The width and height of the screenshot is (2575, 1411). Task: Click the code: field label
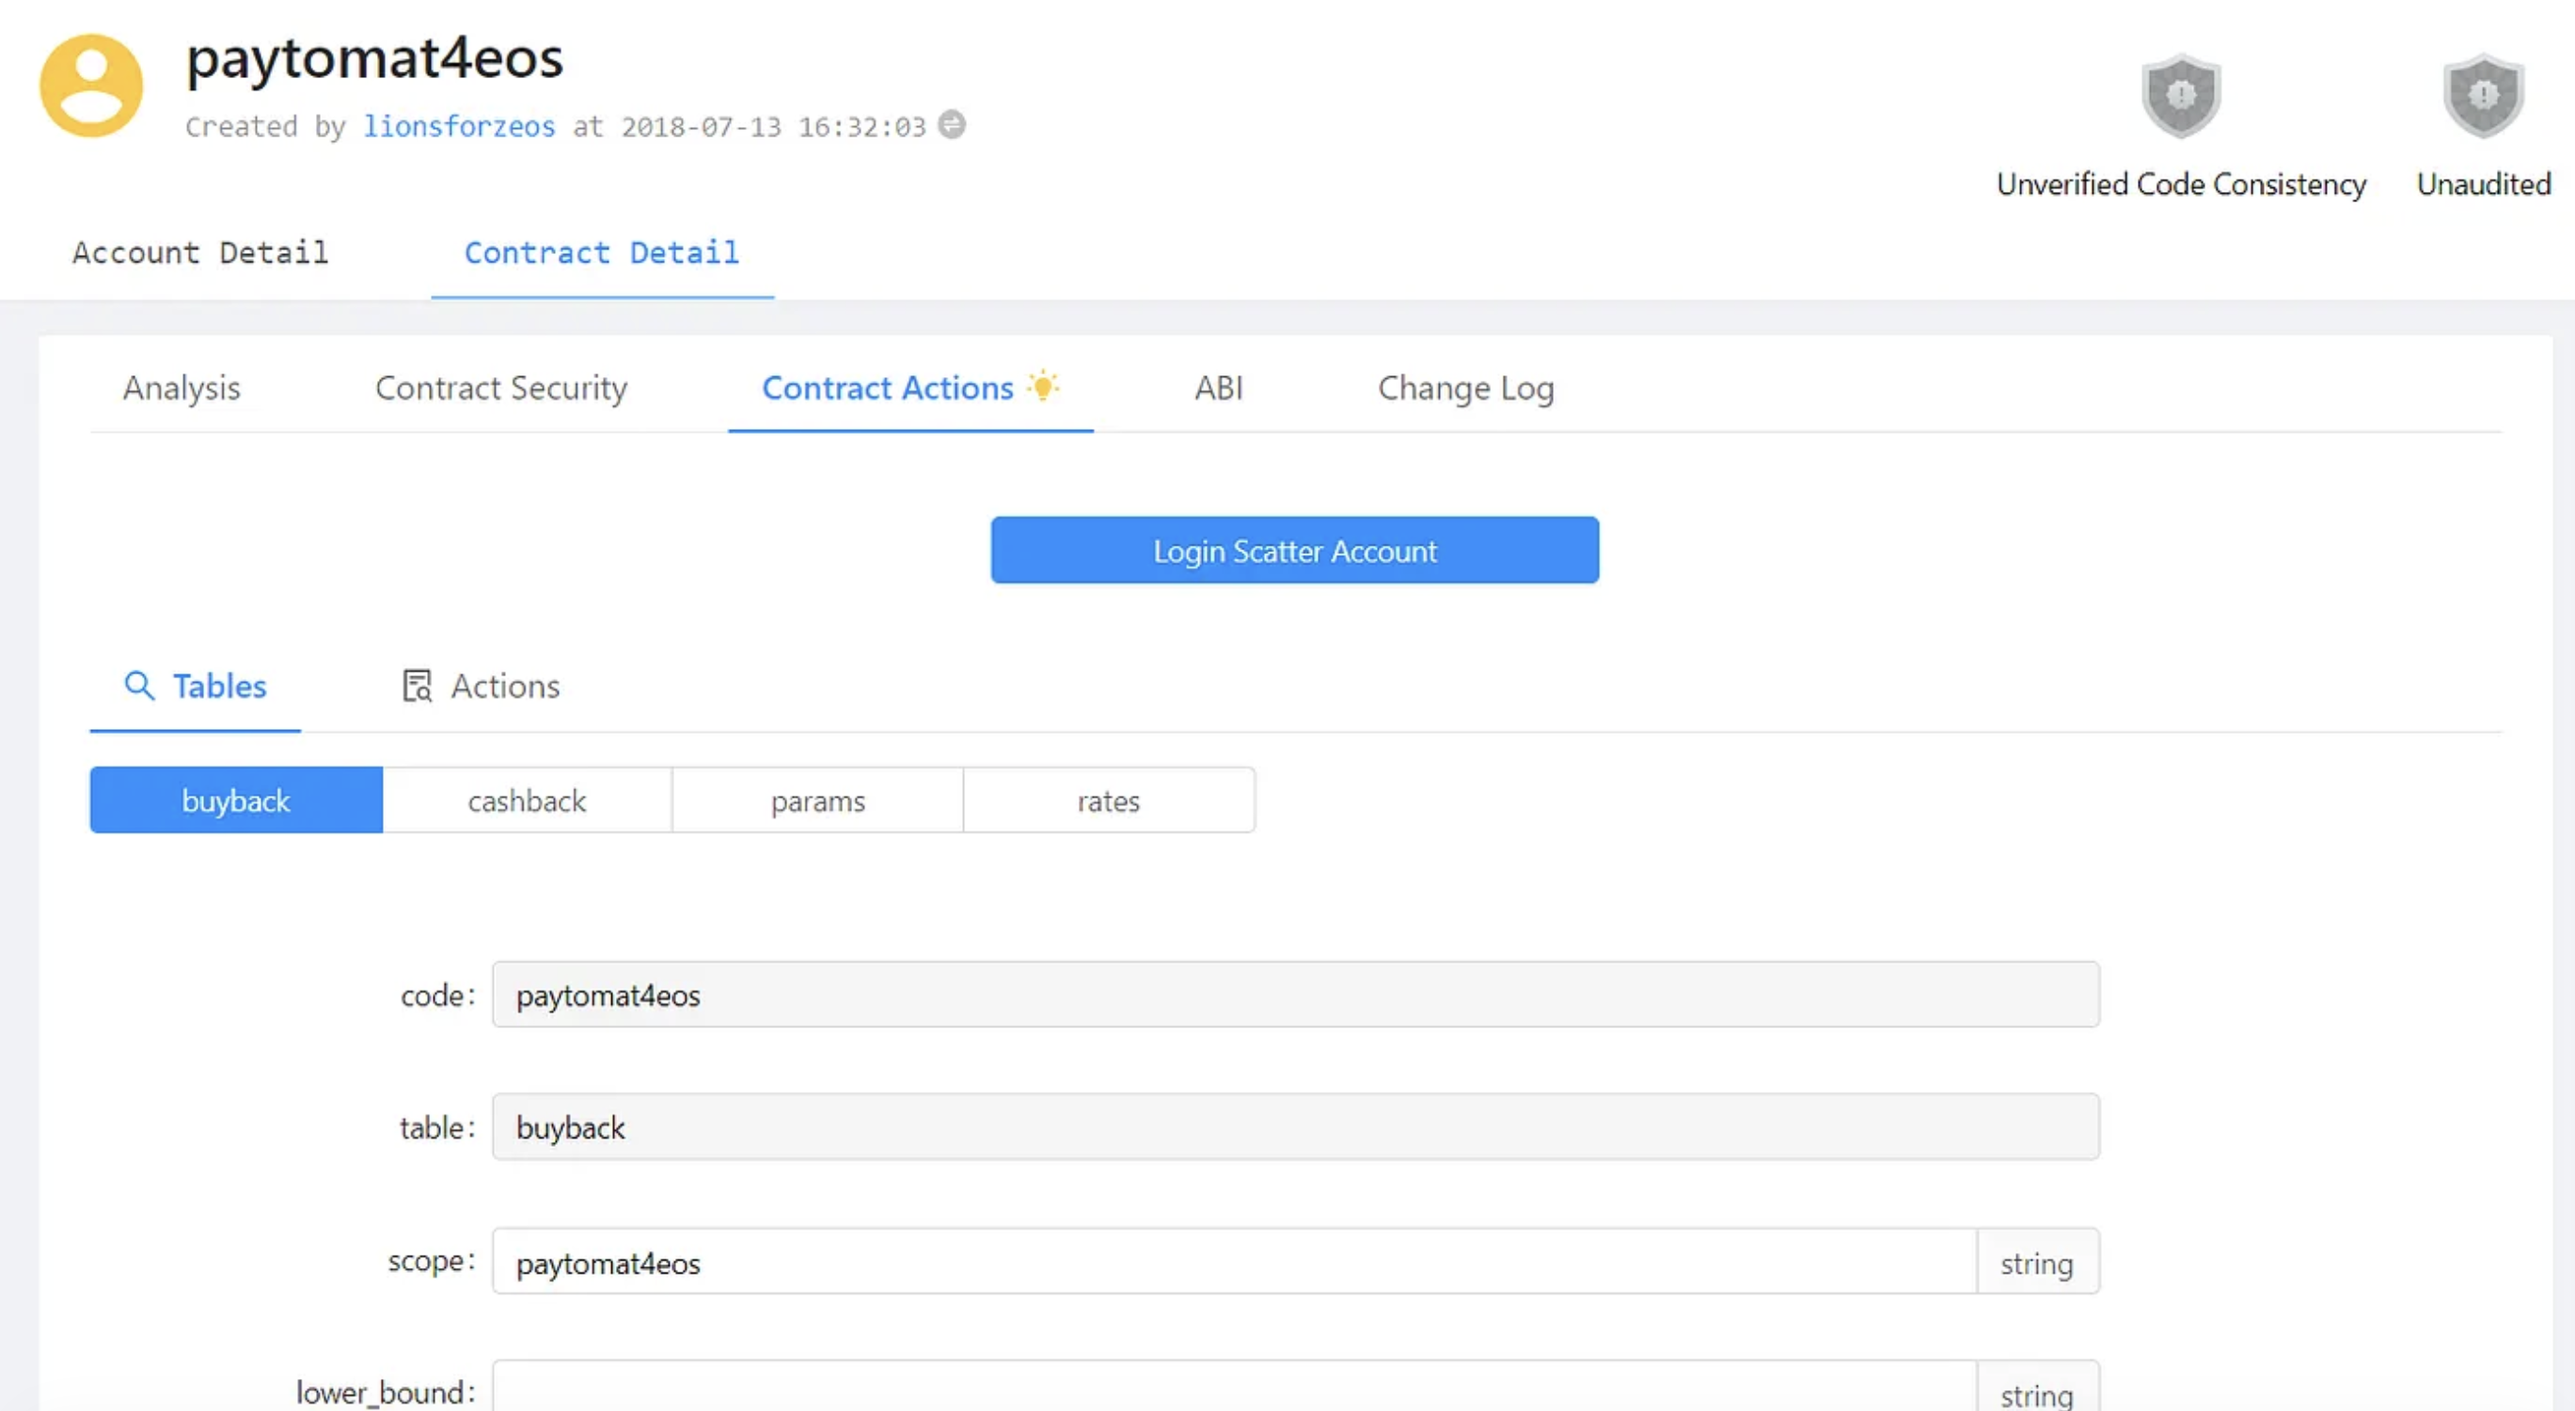(x=438, y=995)
